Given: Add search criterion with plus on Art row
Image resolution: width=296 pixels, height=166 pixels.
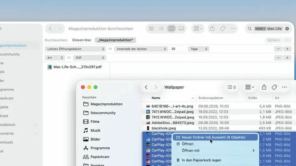Looking at the screenshot, I should [287, 58].
